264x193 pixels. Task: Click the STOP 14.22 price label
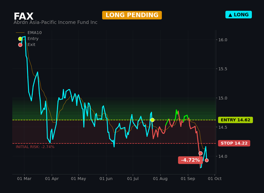234,143
